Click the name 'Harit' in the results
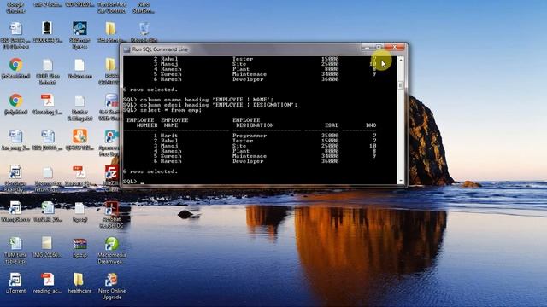This screenshot has height=307, width=547. pos(169,136)
